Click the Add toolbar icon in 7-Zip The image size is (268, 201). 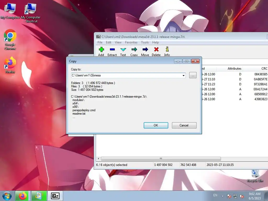(101, 52)
